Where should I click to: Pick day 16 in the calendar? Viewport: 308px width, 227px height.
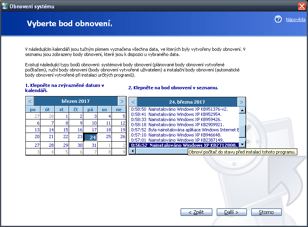point(76,130)
